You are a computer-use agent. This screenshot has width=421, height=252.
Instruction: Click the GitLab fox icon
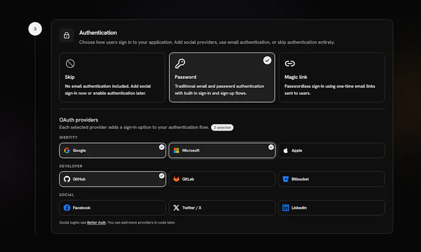(176, 179)
